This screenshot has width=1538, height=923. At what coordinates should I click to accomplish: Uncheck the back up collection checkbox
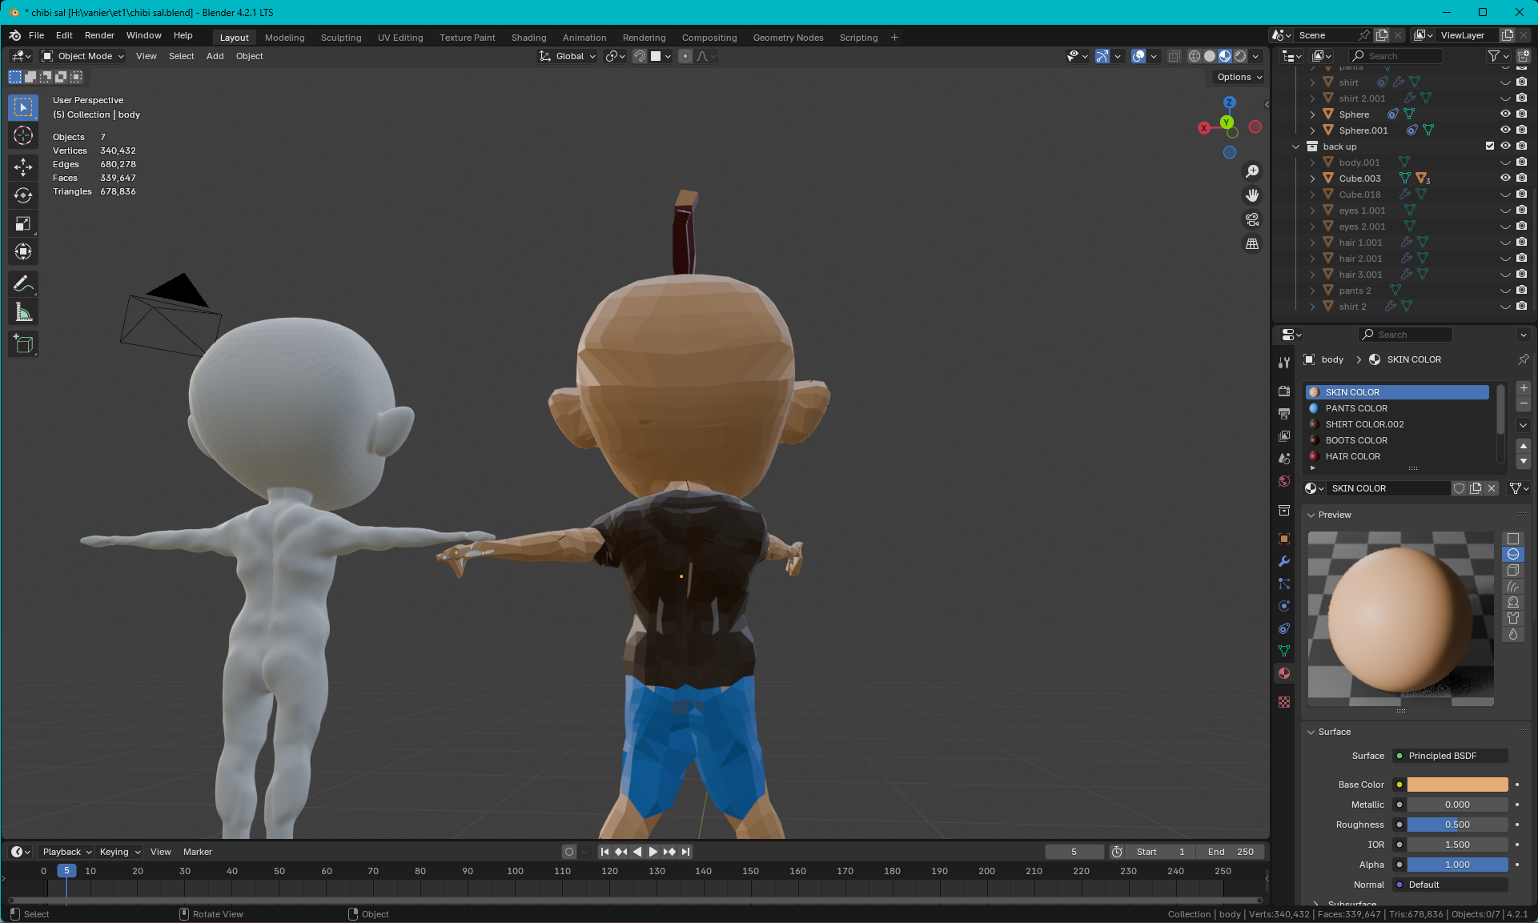[1490, 146]
